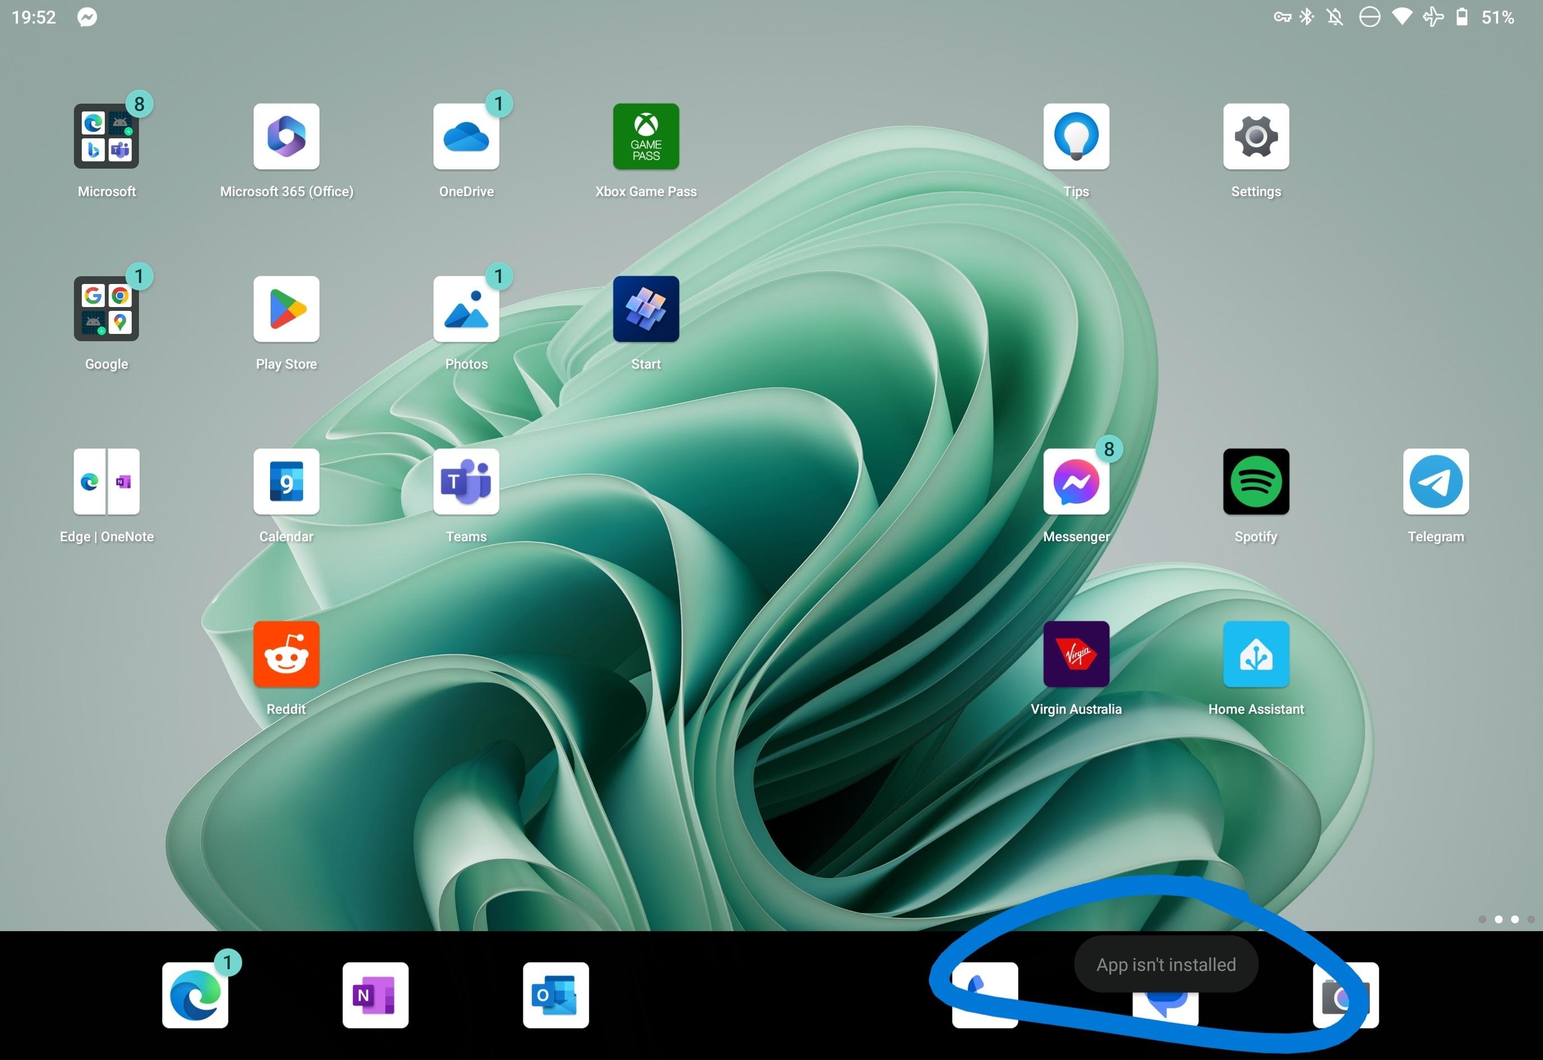Open standalone OneNote in the dock
Screen dimensions: 1543x1060
click(x=375, y=995)
